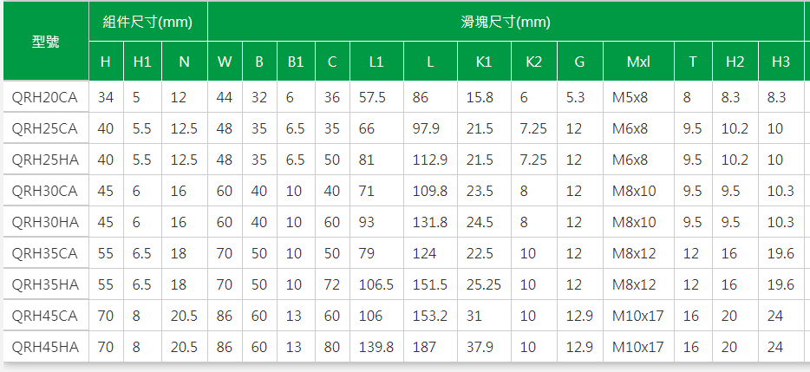The width and height of the screenshot is (810, 372).
Task: Select the QRH30HA model name
Action: pyautogui.click(x=45, y=222)
